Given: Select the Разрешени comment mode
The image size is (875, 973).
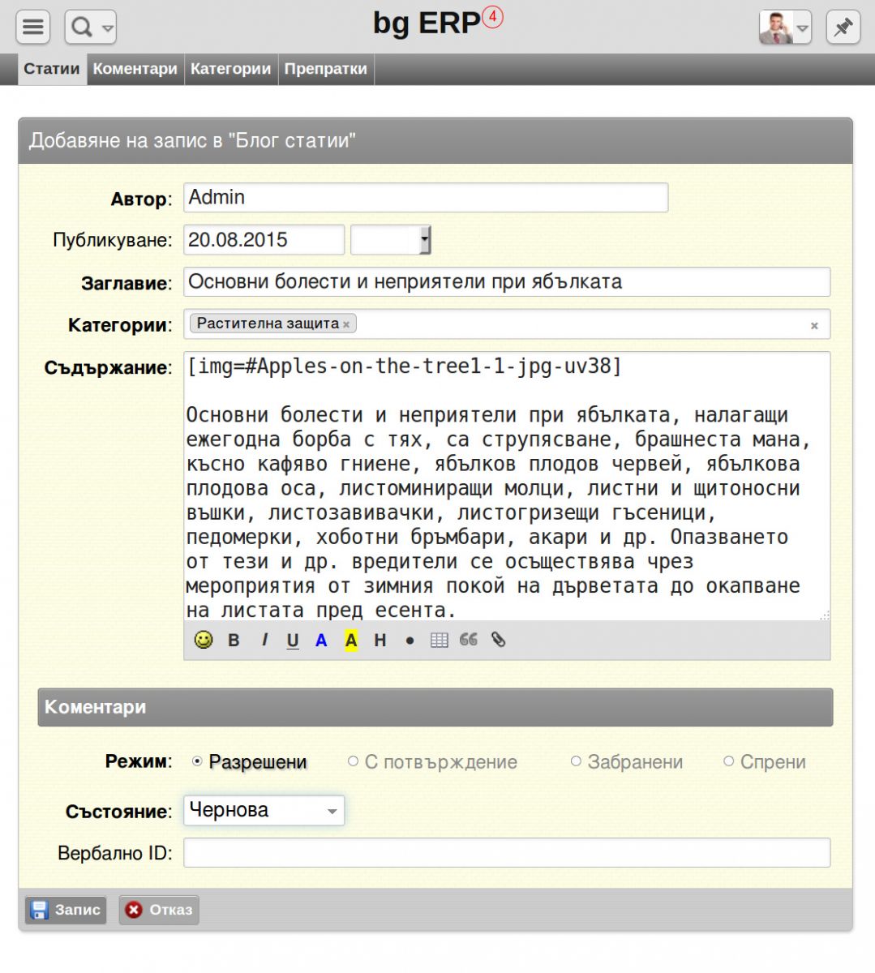Looking at the screenshot, I should (x=197, y=761).
